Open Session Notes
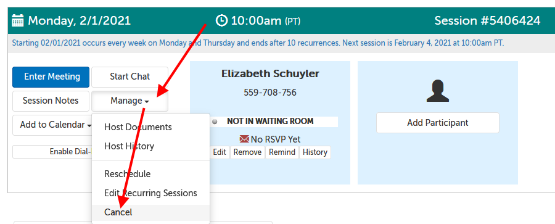 (51, 101)
